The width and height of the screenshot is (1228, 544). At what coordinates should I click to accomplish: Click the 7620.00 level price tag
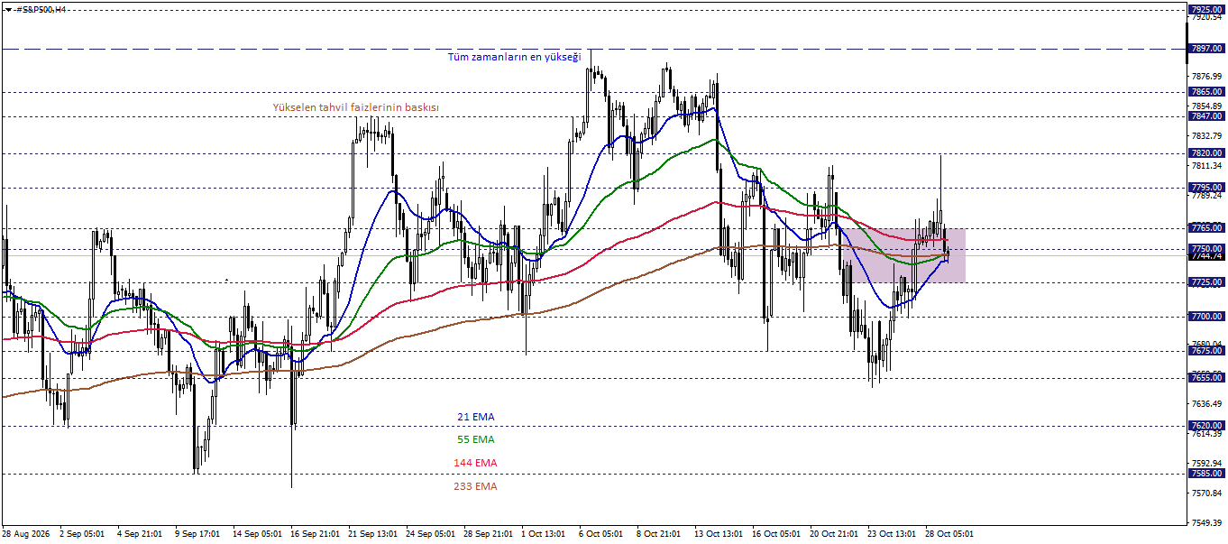tap(1206, 425)
